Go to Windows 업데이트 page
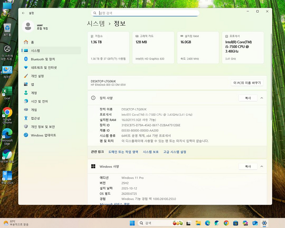The height and width of the screenshot is (228, 285). [43, 135]
